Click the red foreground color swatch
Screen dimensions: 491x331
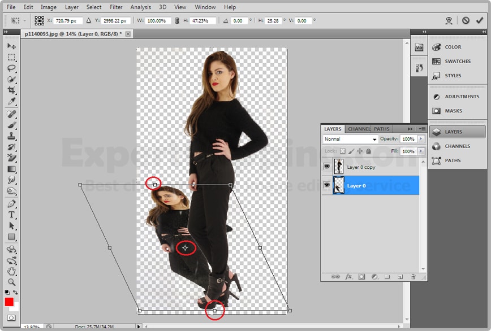pyautogui.click(x=9, y=302)
